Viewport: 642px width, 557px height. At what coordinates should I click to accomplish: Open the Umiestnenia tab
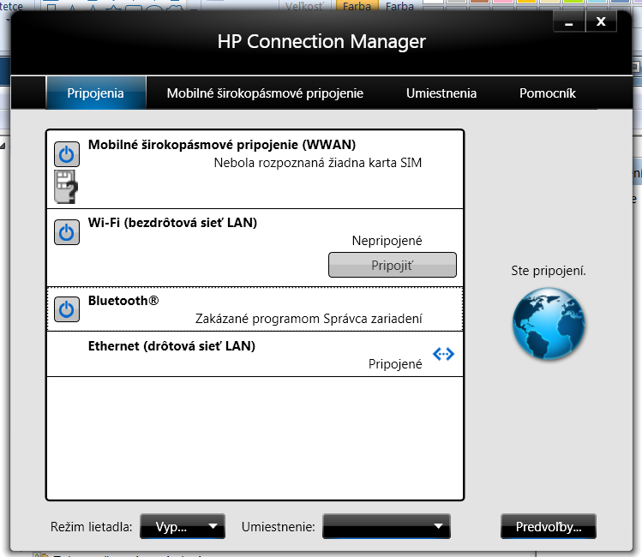click(441, 93)
